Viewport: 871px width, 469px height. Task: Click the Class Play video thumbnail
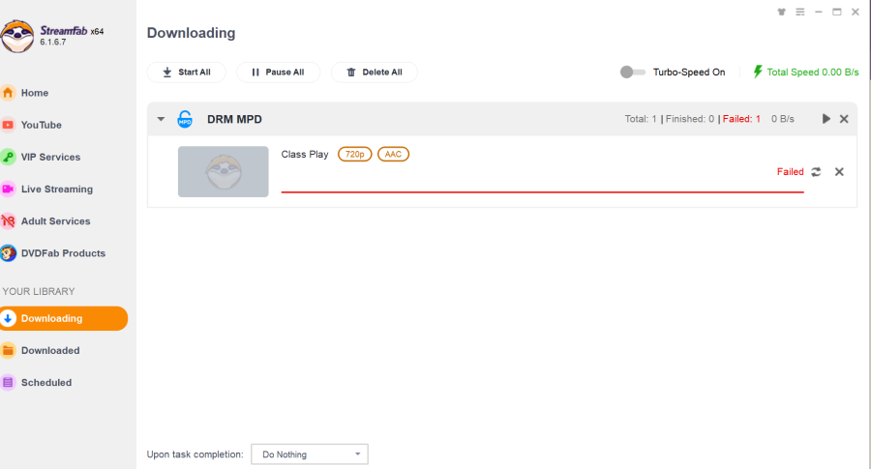click(224, 171)
